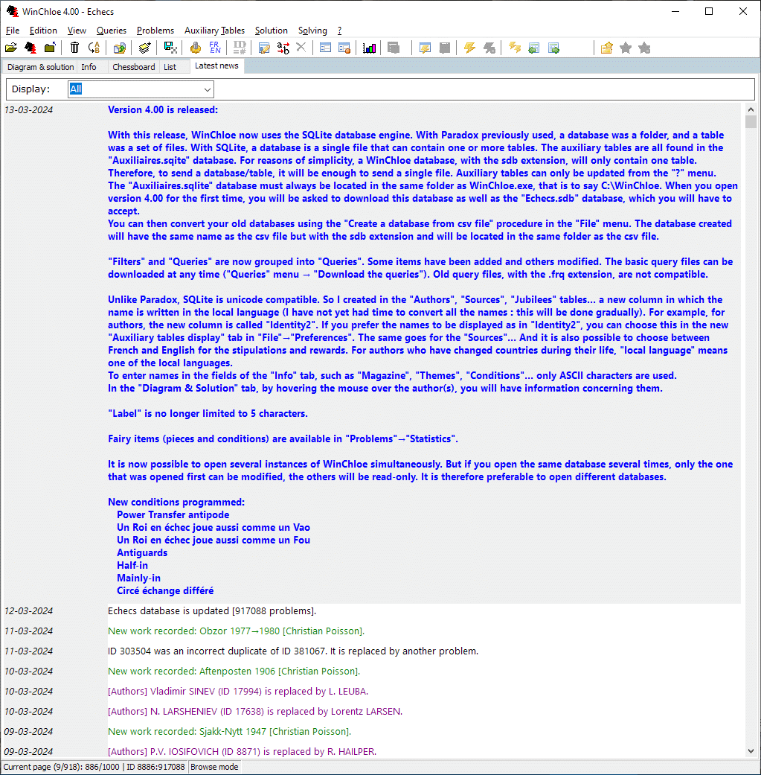Viewport: 761px width, 775px height.
Task: Click the folder with green arrow icon
Action: coord(120,48)
